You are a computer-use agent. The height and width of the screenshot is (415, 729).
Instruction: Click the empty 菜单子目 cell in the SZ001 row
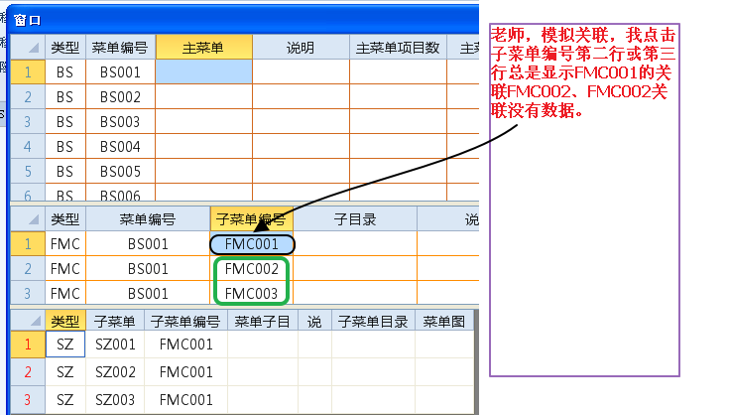tap(263, 345)
